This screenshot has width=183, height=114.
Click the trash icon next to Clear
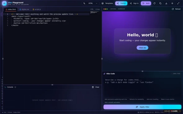tap(93, 87)
